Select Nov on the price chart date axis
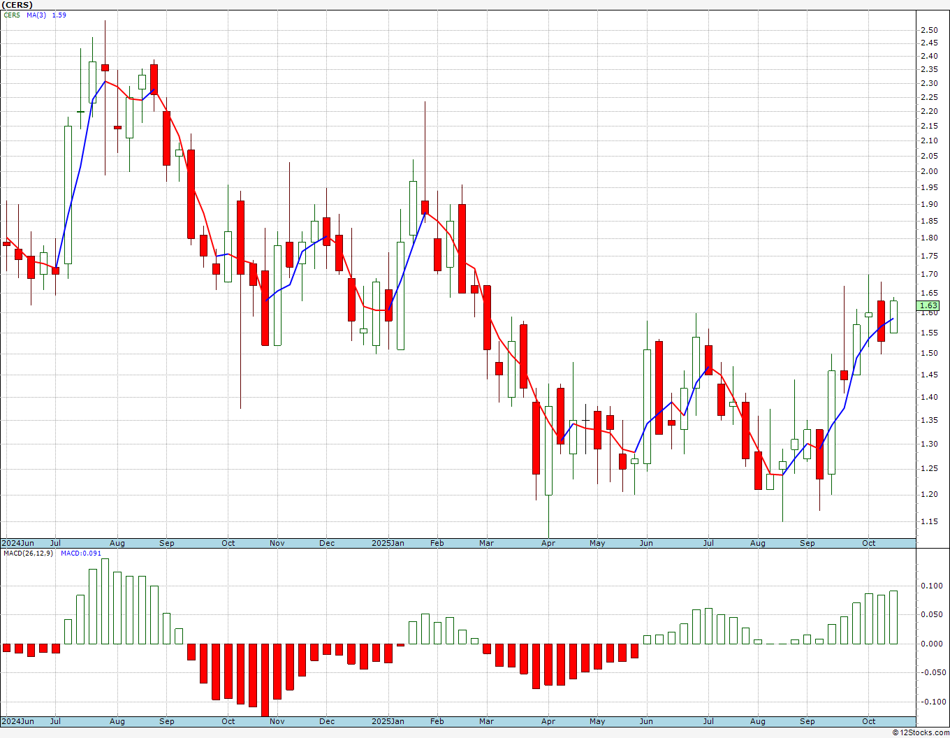Image resolution: width=950 pixels, height=738 pixels. 277,543
